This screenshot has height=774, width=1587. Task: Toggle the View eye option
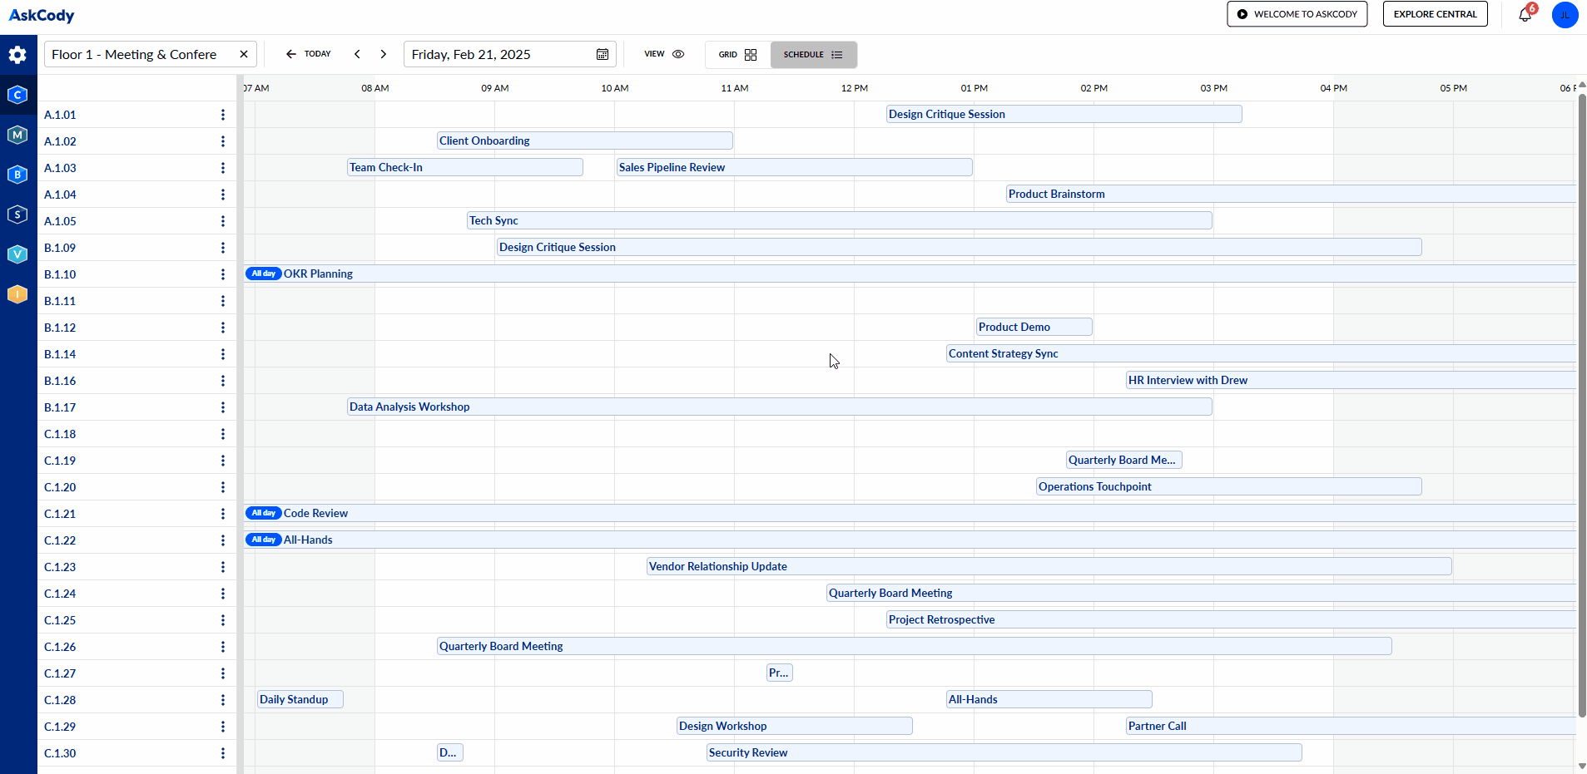[x=664, y=55]
